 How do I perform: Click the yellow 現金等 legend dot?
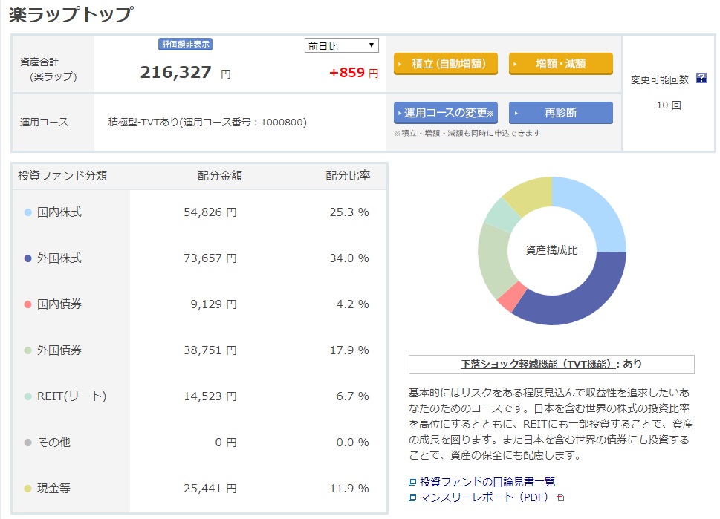(27, 489)
